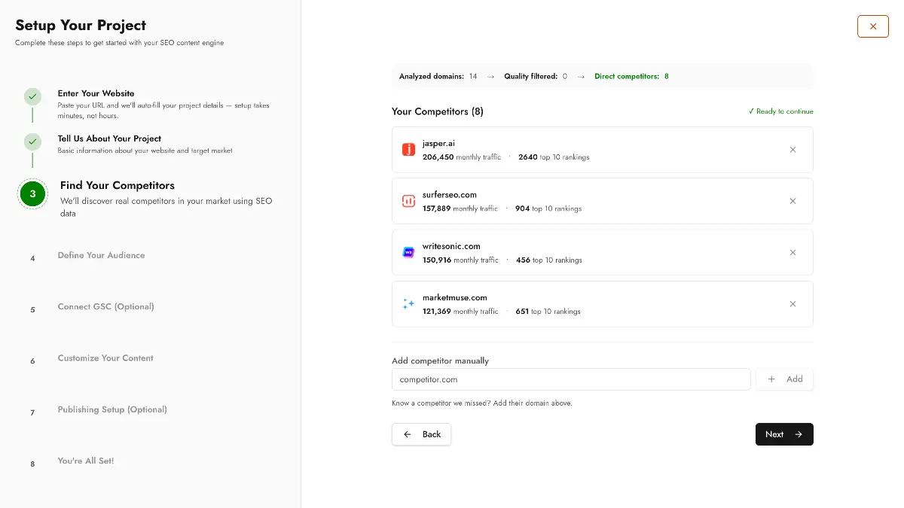Click the checkmark beside Enter Your Website
The width and height of the screenshot is (904, 508).
(32, 96)
